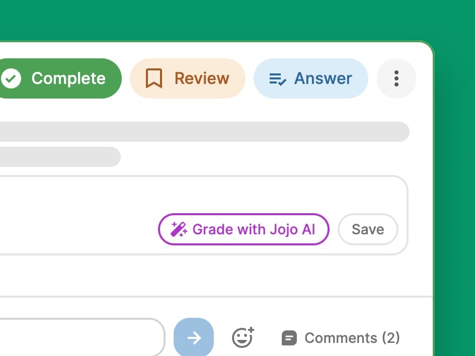Viewport: 475px width, 356px height.
Task: Show the Answer panel via its label
Action: point(323,78)
